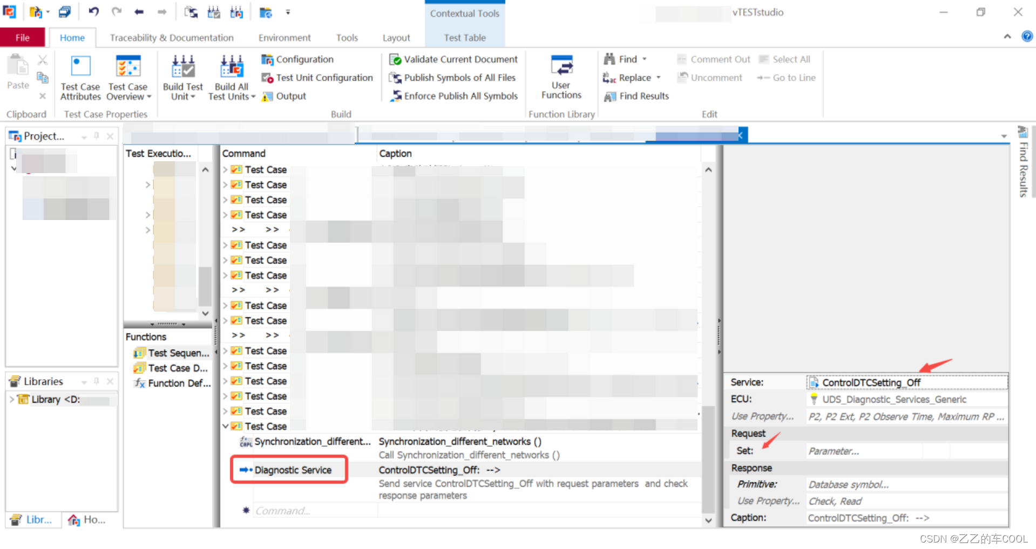
Task: Open User Functions library
Action: 561,77
